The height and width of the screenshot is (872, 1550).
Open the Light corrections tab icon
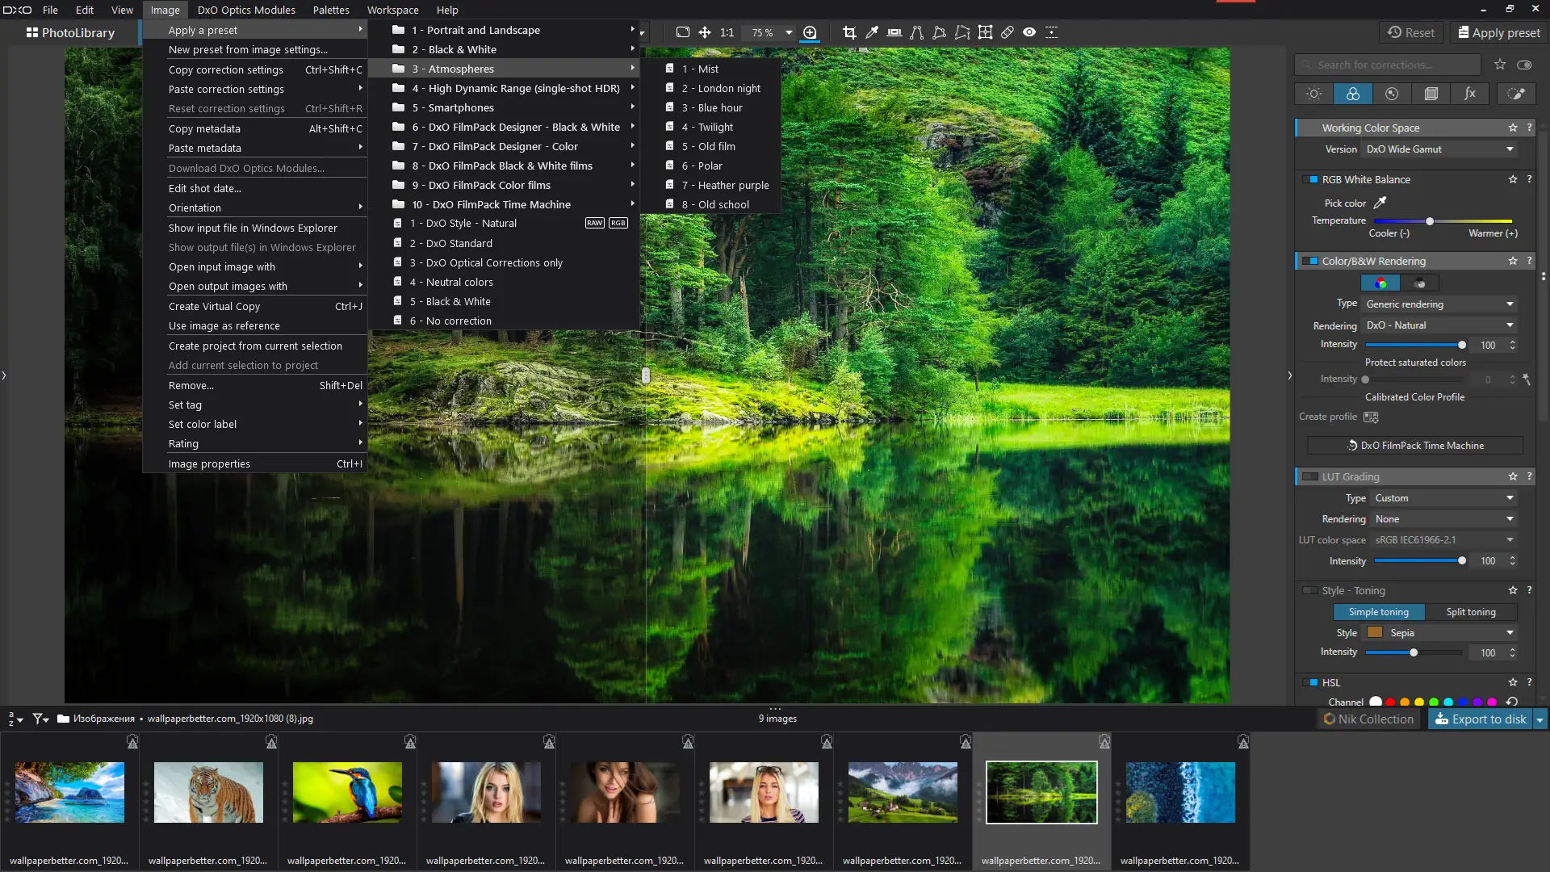click(x=1313, y=94)
